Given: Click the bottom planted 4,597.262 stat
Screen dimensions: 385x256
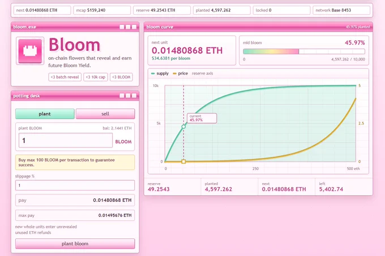Looking at the screenshot, I should (229, 187).
